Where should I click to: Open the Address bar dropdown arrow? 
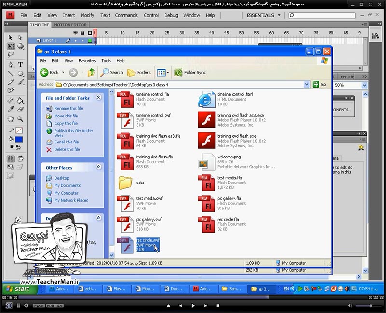click(307, 85)
